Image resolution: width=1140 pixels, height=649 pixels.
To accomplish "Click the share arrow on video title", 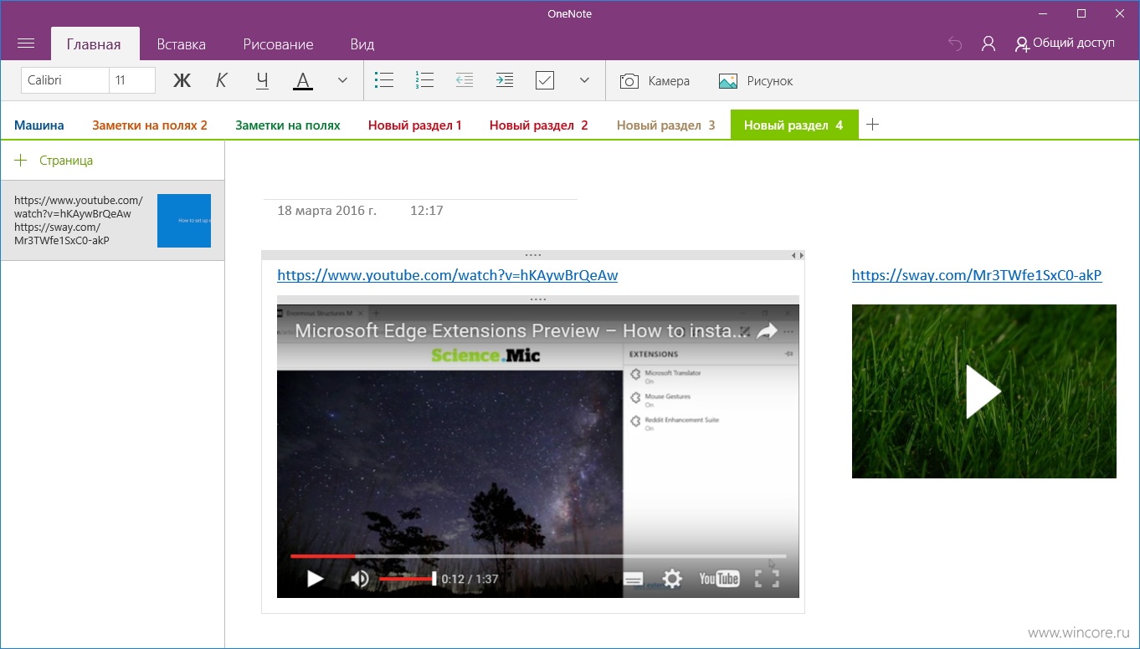I will 767,331.
